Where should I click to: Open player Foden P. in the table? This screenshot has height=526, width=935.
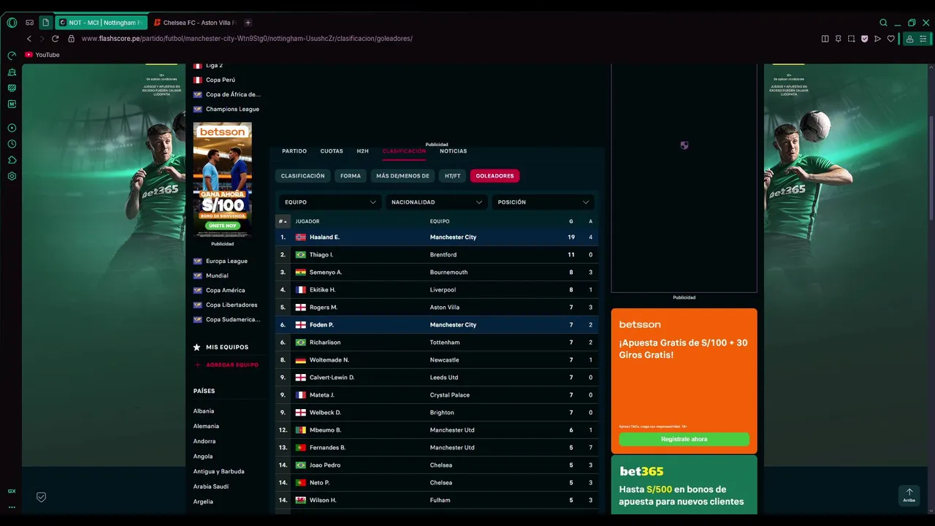pos(321,325)
